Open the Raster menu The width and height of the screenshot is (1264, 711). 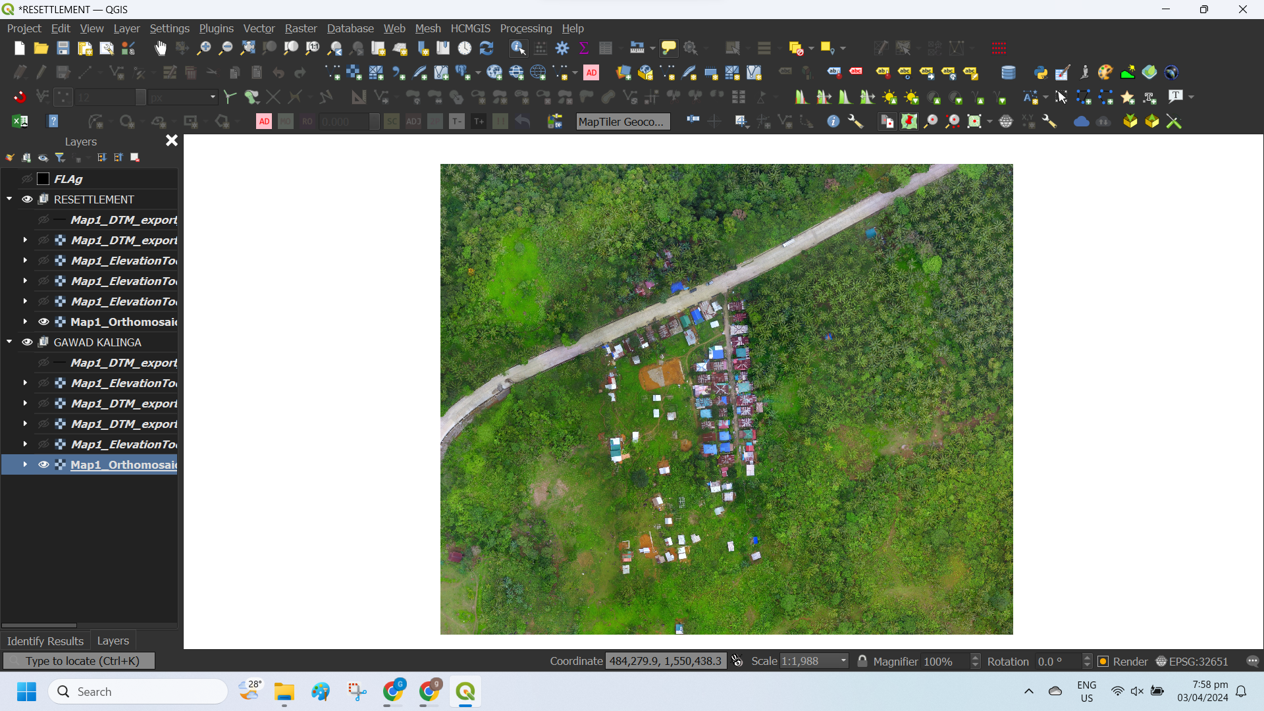point(301,28)
